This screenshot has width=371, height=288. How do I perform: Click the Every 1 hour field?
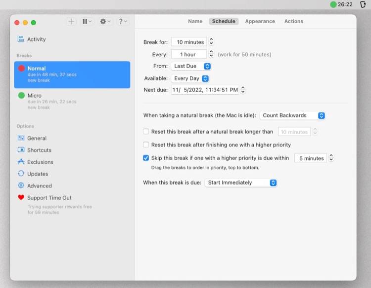(189, 54)
